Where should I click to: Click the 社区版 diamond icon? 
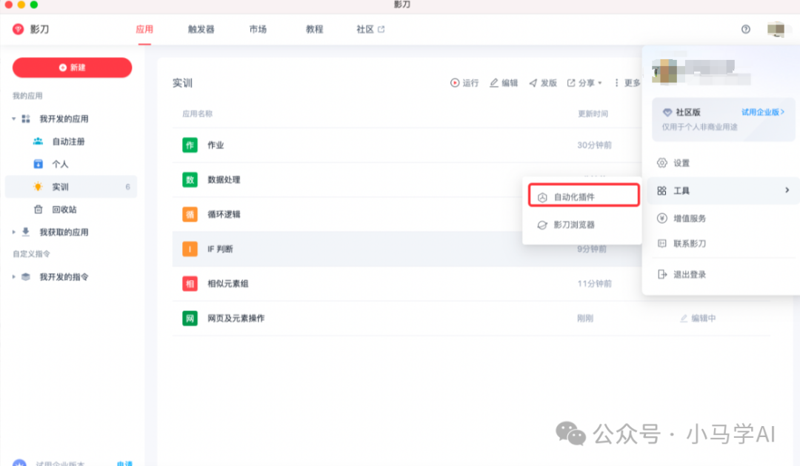tap(667, 113)
